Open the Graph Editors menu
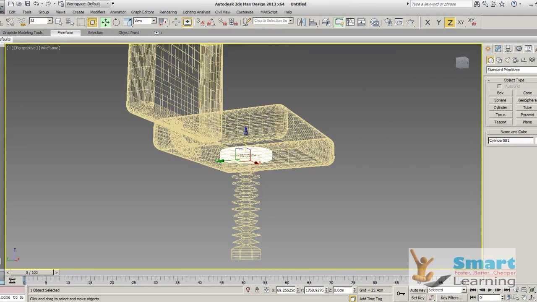The width and height of the screenshot is (537, 302). click(142, 12)
